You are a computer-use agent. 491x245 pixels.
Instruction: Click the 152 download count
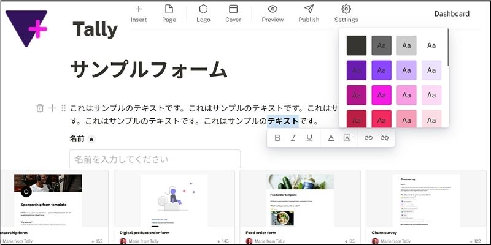click(97, 241)
